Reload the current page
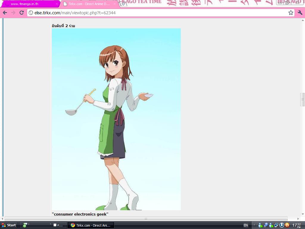Image resolution: width=305 pixels, height=229 pixels. 21,13
